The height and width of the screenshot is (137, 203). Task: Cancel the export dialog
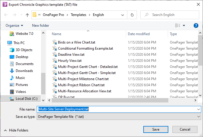click(x=185, y=129)
